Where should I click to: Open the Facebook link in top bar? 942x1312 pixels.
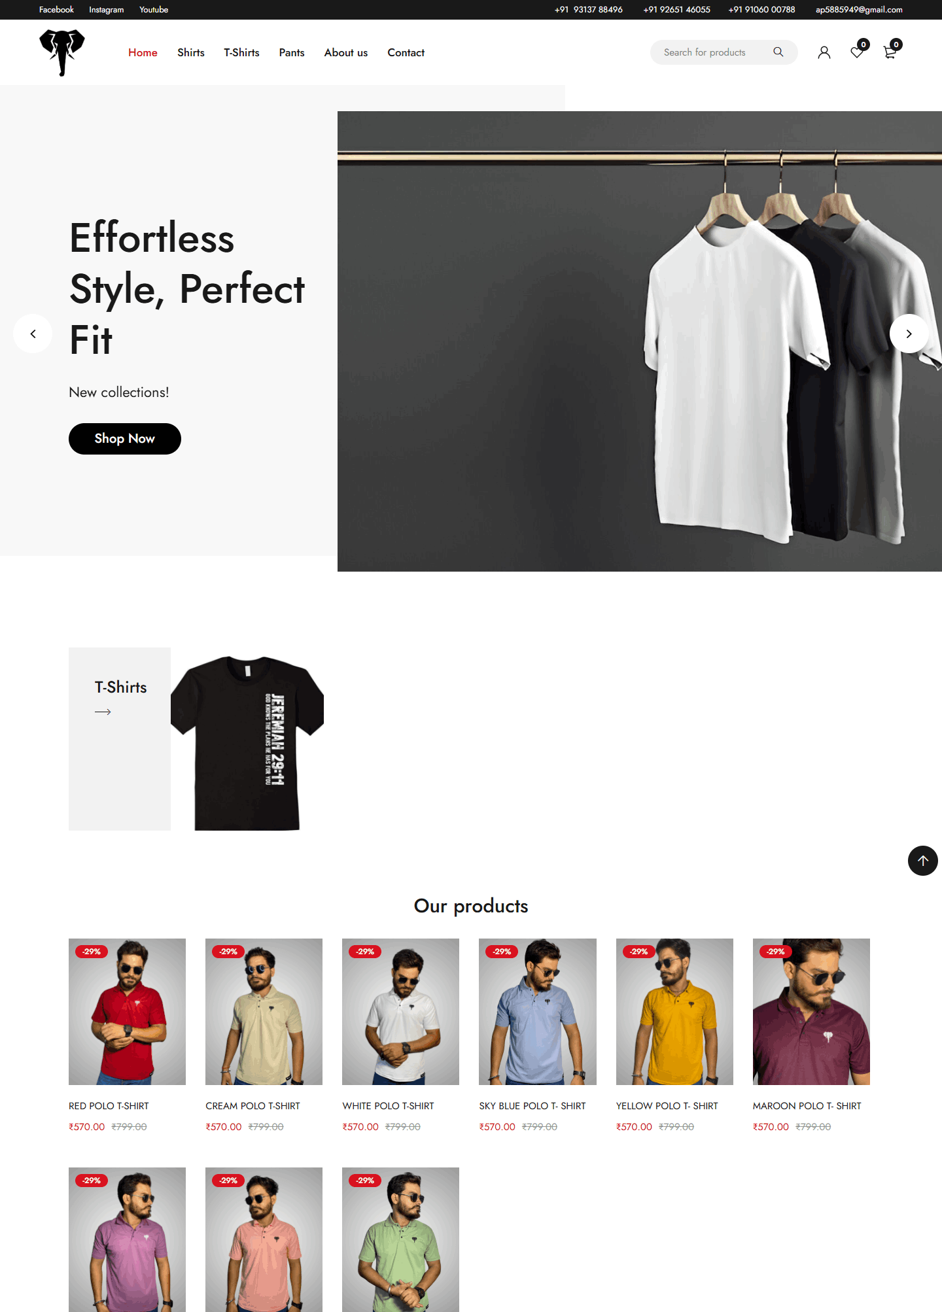coord(56,10)
